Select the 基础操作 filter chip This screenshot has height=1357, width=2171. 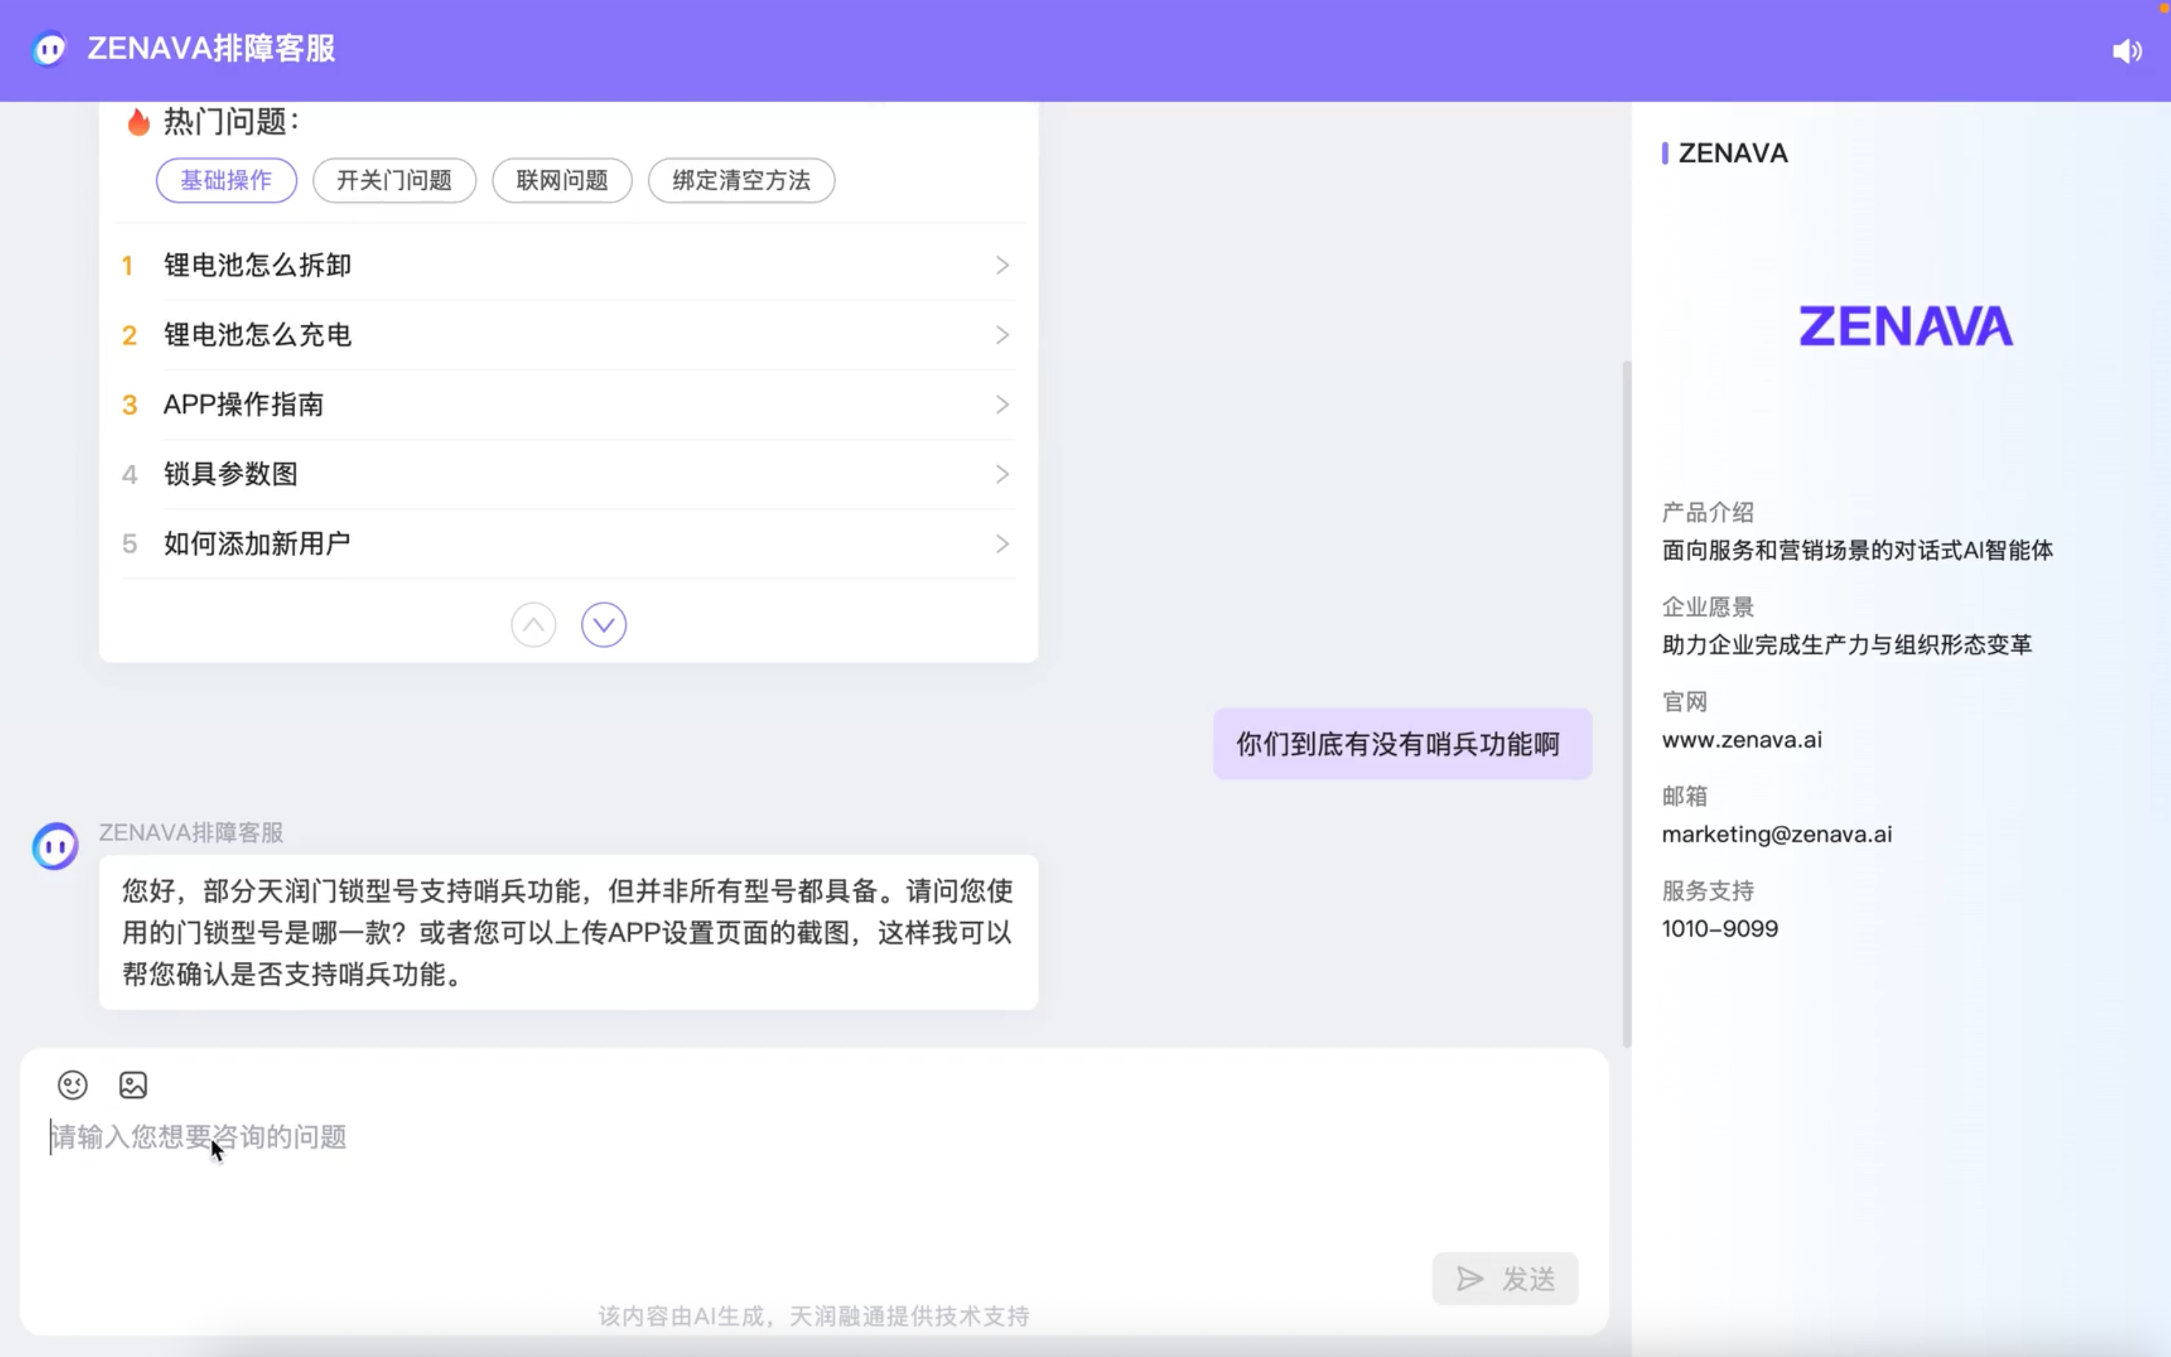226,180
